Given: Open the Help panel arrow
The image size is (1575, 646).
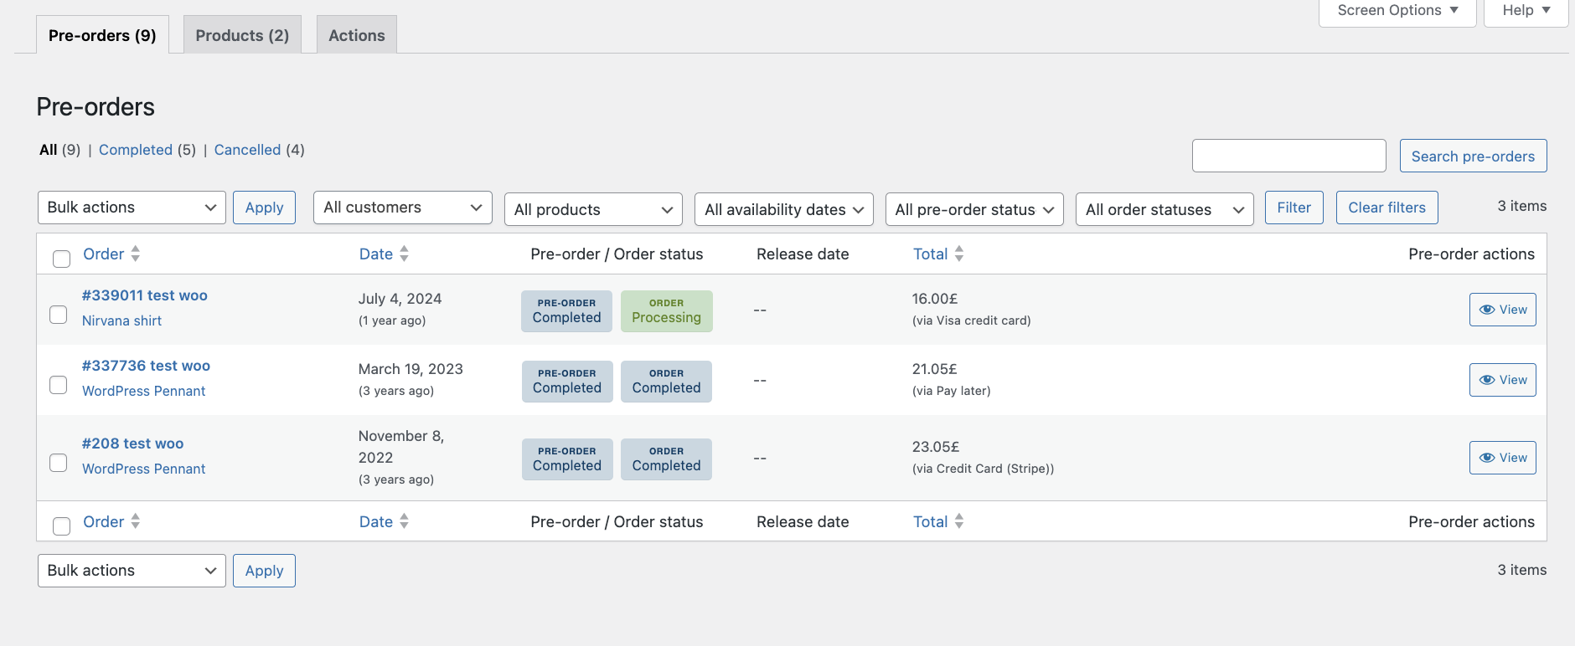Looking at the screenshot, I should pyautogui.click(x=1547, y=10).
